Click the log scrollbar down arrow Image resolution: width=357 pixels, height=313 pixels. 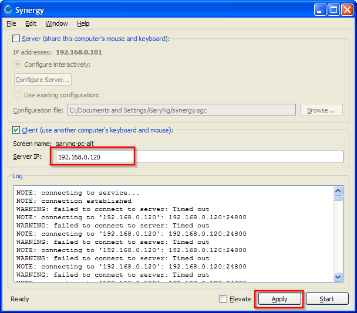[x=338, y=277]
